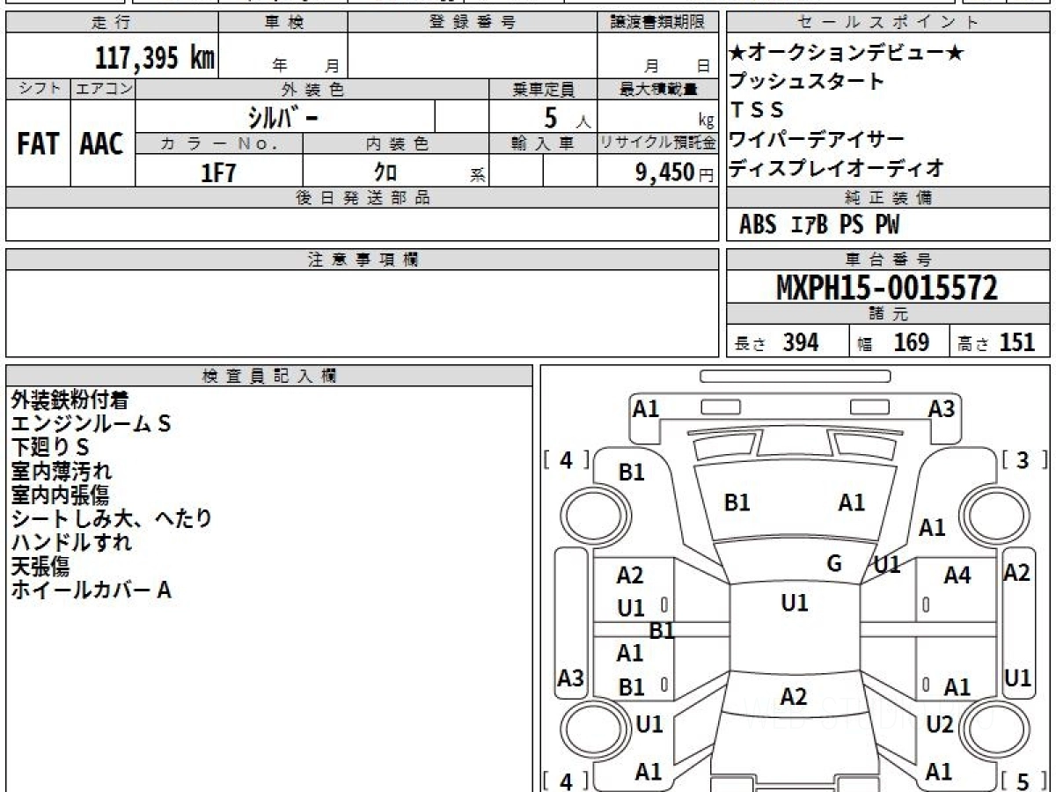Click the 純正装備 header

click(x=888, y=198)
